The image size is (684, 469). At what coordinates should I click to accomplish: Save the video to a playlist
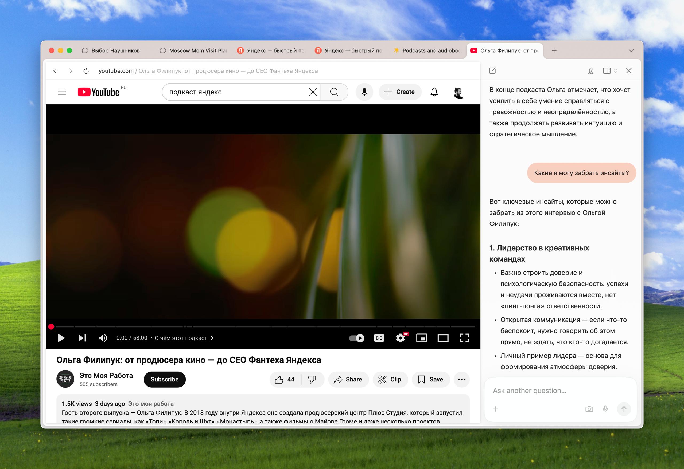431,380
